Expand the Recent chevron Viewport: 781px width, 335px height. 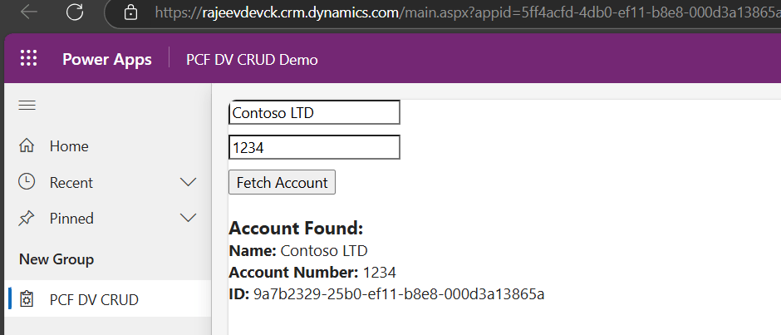(x=188, y=182)
